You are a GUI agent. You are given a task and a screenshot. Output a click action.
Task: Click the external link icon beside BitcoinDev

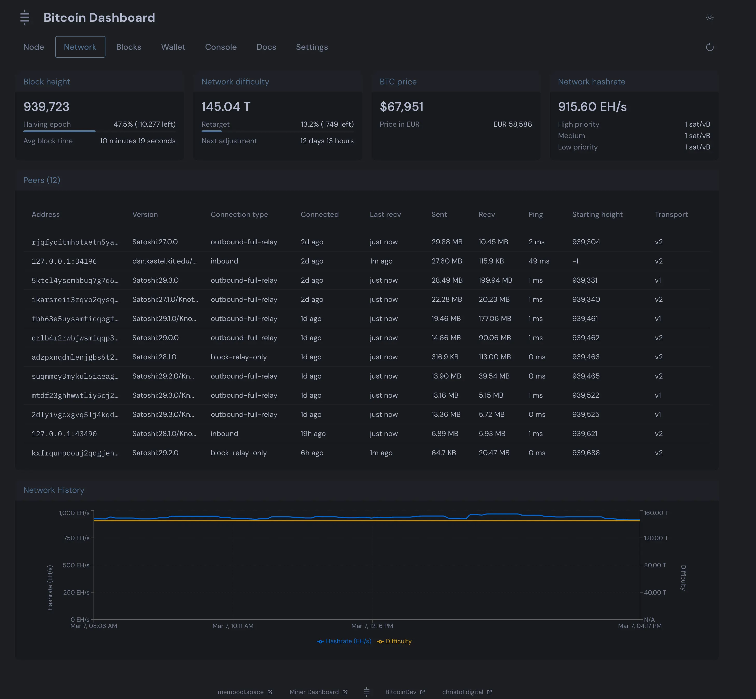click(x=423, y=692)
